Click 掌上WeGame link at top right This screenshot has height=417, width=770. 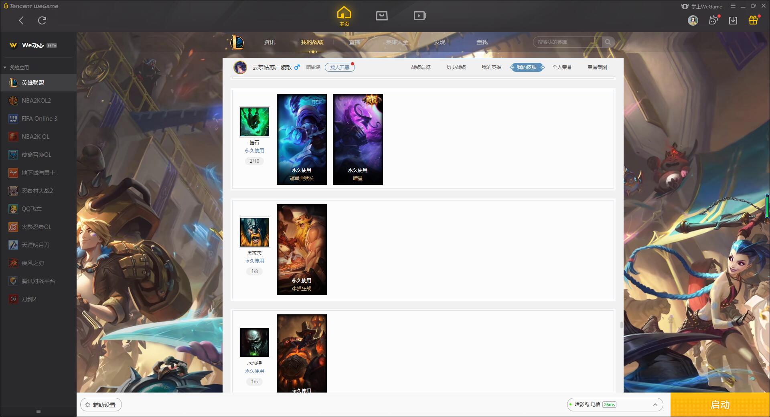click(702, 6)
